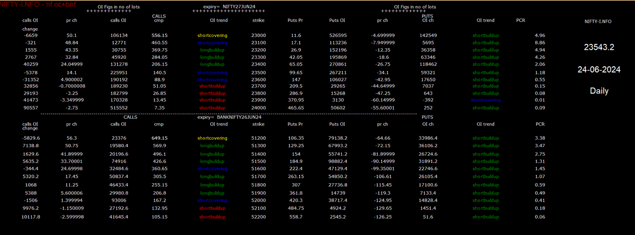
Task: Select call price 305.5
Action: click(x=159, y=176)
